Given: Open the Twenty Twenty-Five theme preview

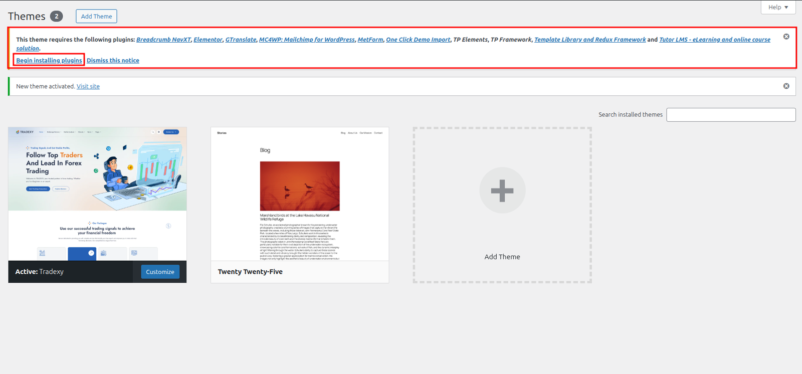Looking at the screenshot, I should (x=300, y=194).
